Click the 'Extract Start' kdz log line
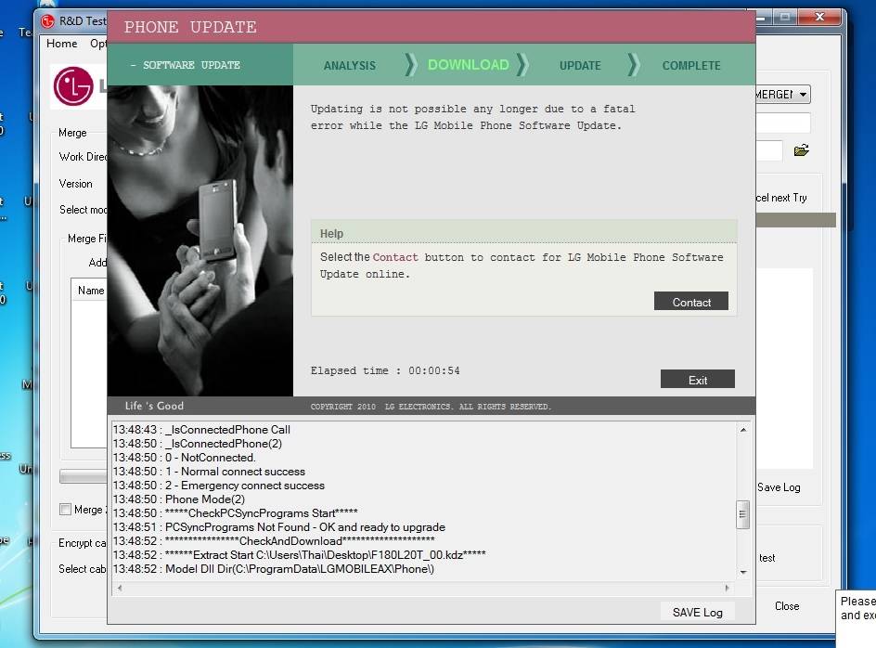This screenshot has height=648, width=876. tap(300, 554)
